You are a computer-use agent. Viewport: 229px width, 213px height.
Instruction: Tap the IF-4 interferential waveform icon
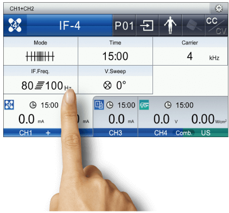15,25
